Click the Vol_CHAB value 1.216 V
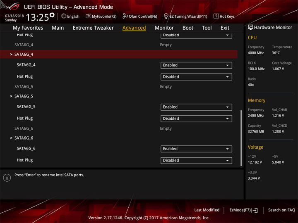This screenshot has height=223, width=298. tap(278, 116)
